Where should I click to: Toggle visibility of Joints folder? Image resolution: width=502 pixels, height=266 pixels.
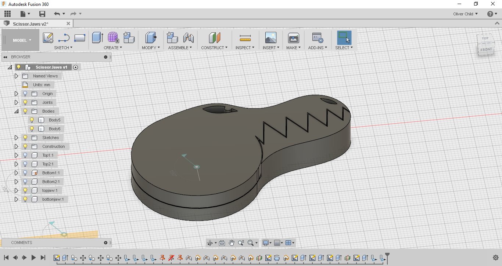tap(25, 102)
